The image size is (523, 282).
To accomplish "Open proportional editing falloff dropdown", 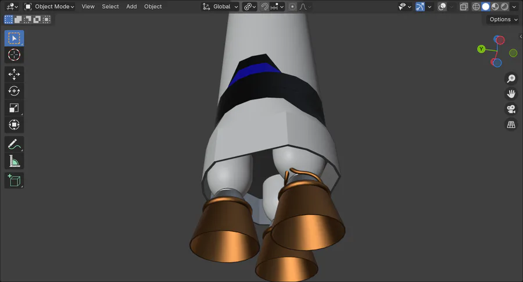I will click(x=305, y=6).
